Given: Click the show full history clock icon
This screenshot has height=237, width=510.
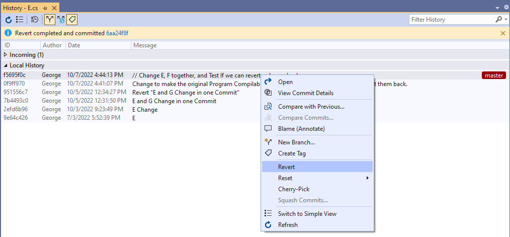Looking at the screenshot, I should (35, 20).
